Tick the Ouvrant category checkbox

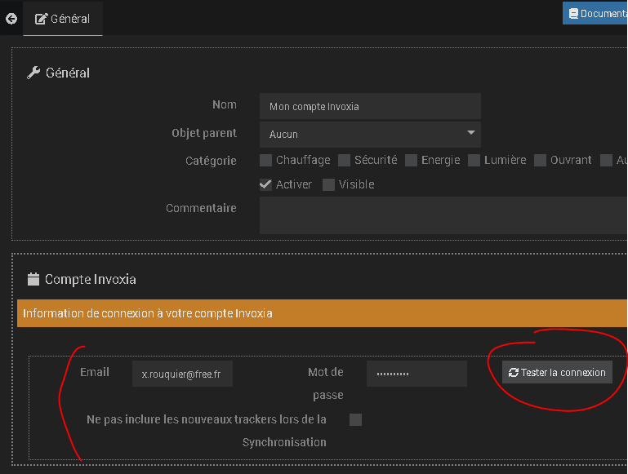[x=540, y=161]
